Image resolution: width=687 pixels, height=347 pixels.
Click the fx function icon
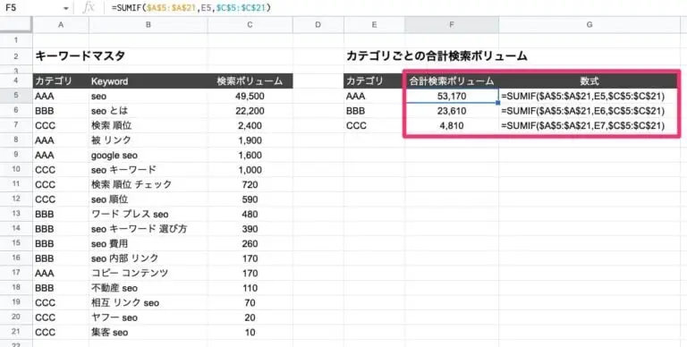coord(89,8)
